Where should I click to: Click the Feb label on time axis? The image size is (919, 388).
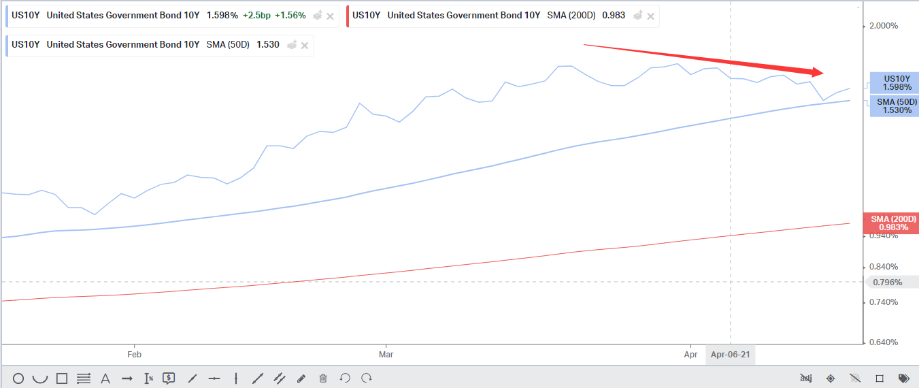[x=134, y=355]
